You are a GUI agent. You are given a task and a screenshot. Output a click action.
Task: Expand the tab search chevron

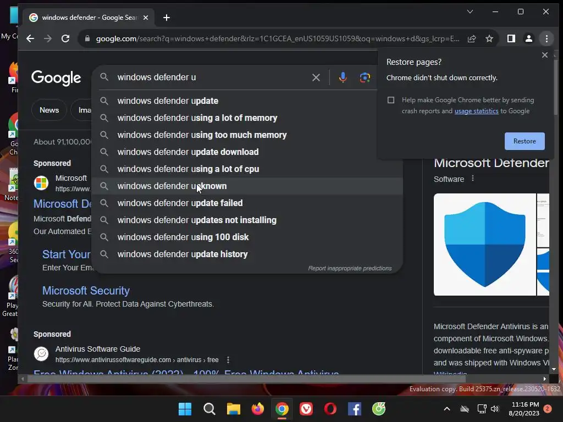470,12
